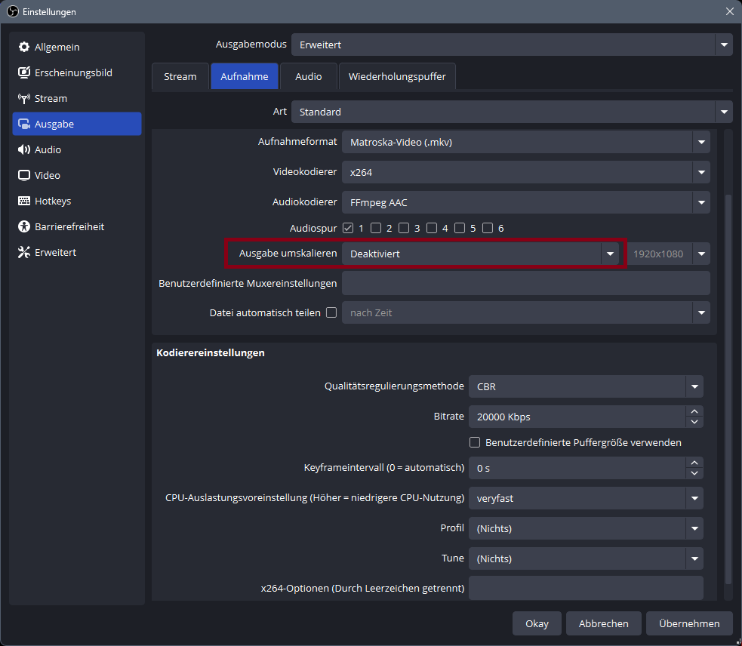Open the Art dropdown showing Standard

[512, 112]
